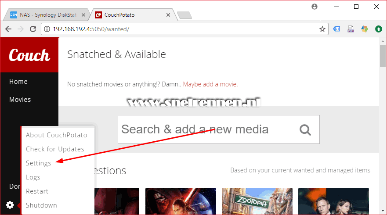Screen dimensions: 387x215
Task: Open Logs from the gear menu
Action: [x=33, y=177]
